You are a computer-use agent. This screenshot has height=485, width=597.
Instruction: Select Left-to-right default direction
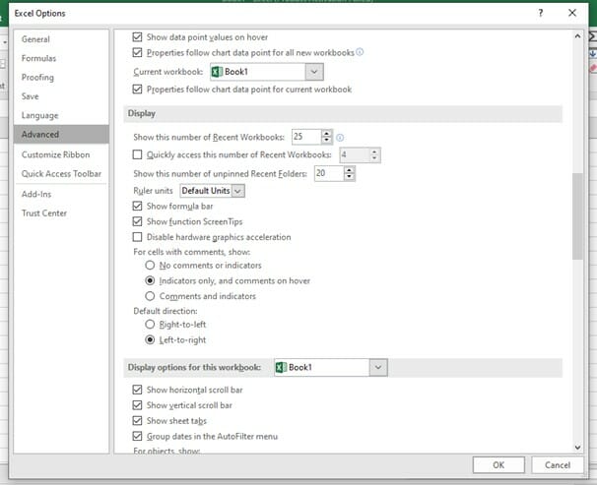[x=150, y=339]
